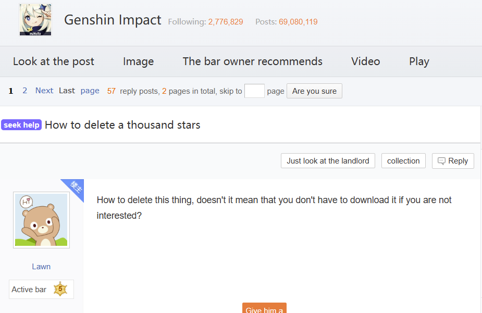Open the Lawn username profile
This screenshot has width=482, height=313.
point(41,267)
